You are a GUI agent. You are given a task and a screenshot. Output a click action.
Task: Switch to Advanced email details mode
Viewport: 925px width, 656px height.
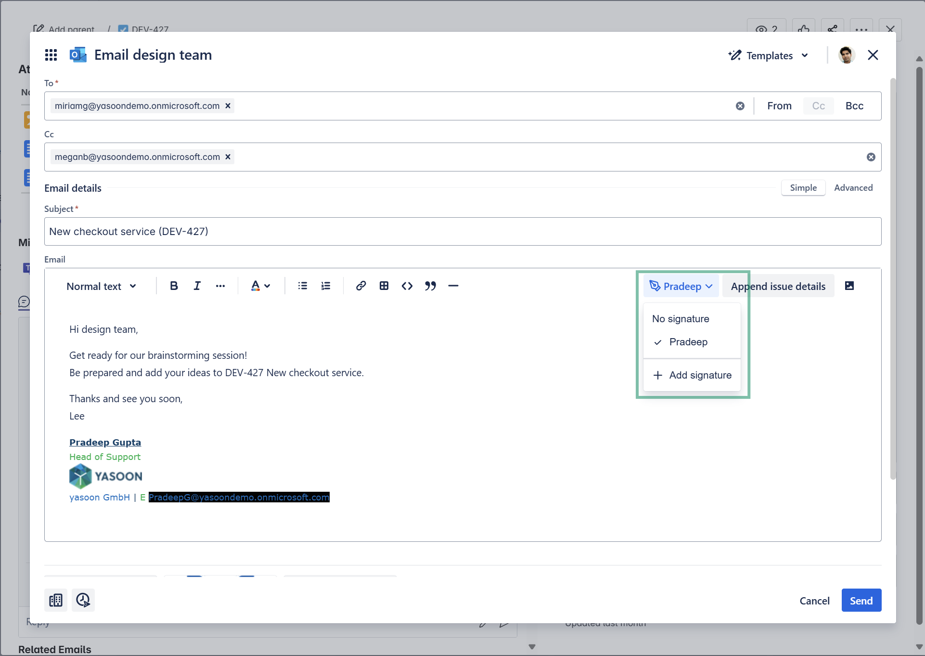point(853,188)
